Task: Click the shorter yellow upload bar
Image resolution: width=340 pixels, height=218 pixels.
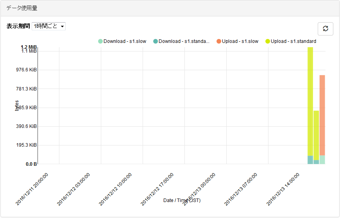Action: [316, 135]
